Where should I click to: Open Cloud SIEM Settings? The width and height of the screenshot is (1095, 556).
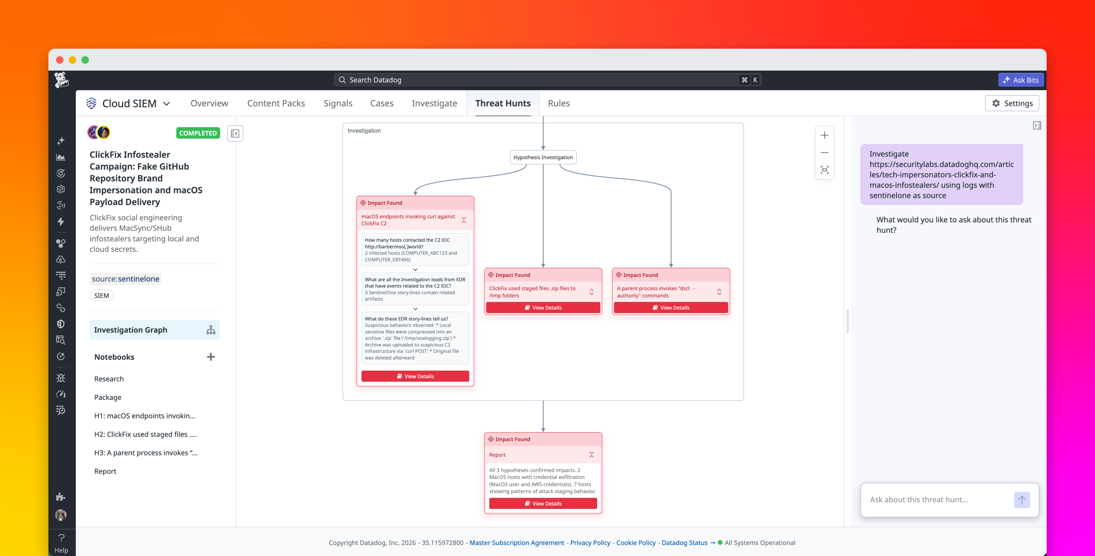[x=1012, y=103]
